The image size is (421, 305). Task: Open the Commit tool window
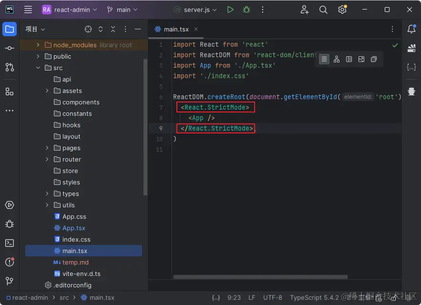click(x=10, y=48)
